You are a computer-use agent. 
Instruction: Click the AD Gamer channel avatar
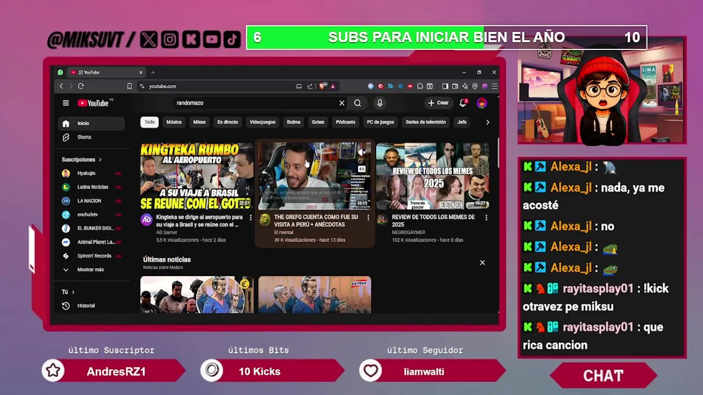point(147,219)
